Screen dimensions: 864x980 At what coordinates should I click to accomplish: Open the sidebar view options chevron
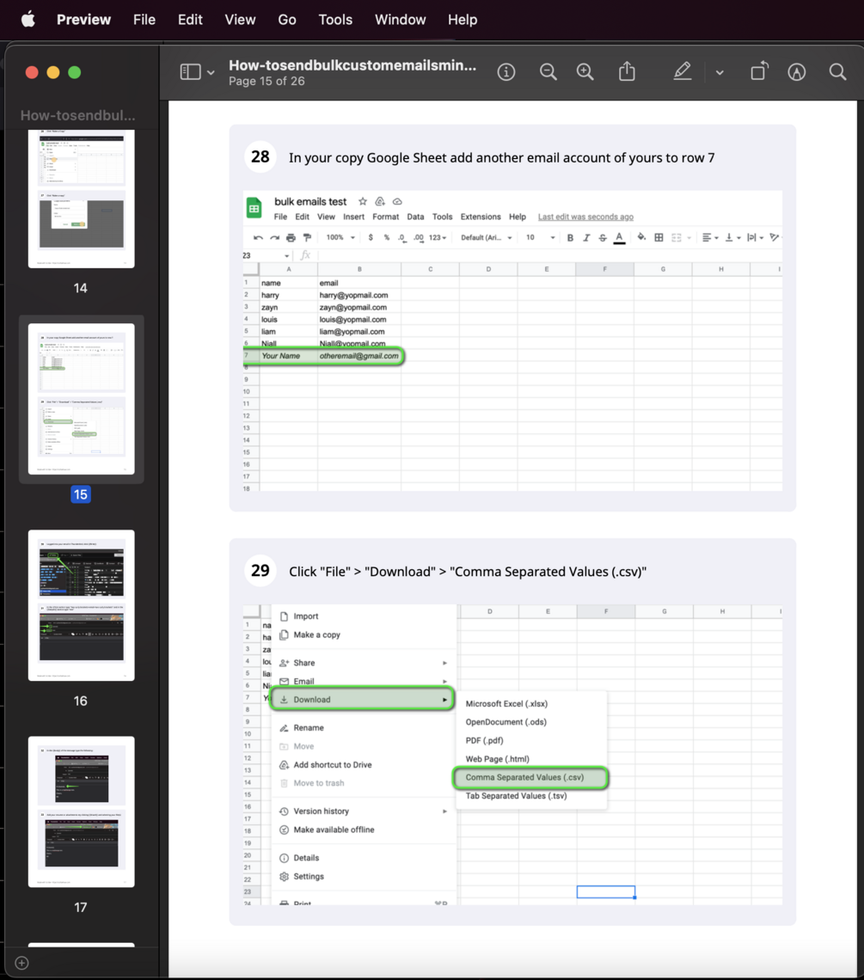coord(211,72)
